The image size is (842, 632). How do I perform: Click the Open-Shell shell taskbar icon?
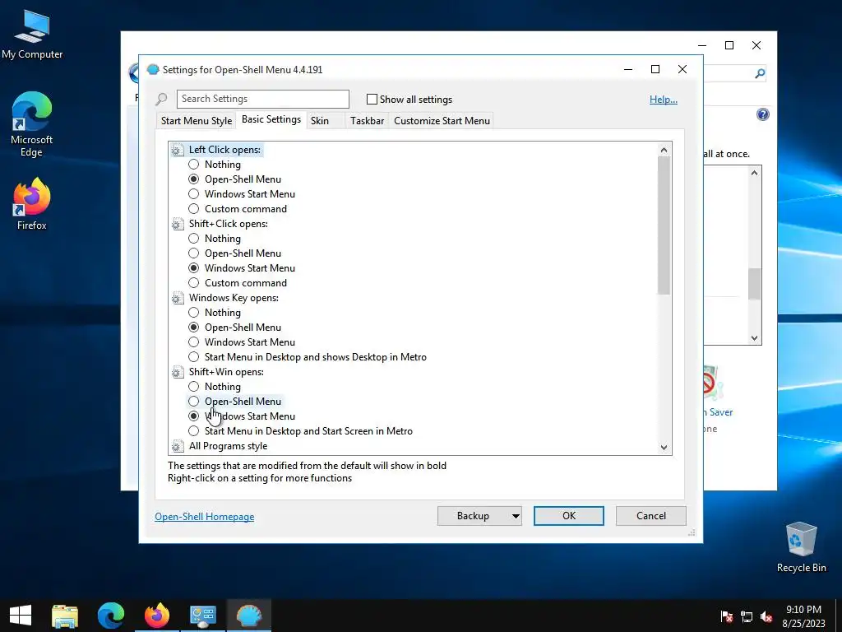248,616
